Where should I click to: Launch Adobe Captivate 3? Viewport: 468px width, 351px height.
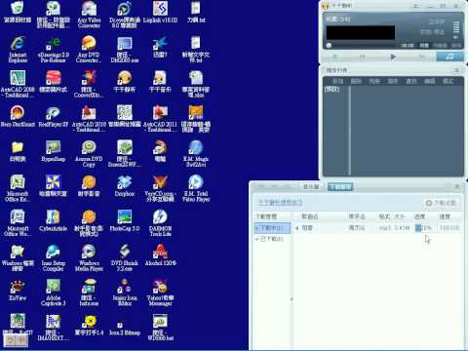coord(54,293)
